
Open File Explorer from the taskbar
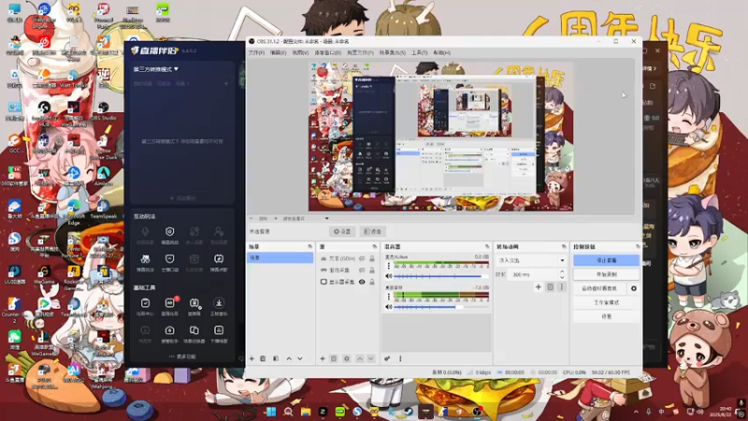306,412
